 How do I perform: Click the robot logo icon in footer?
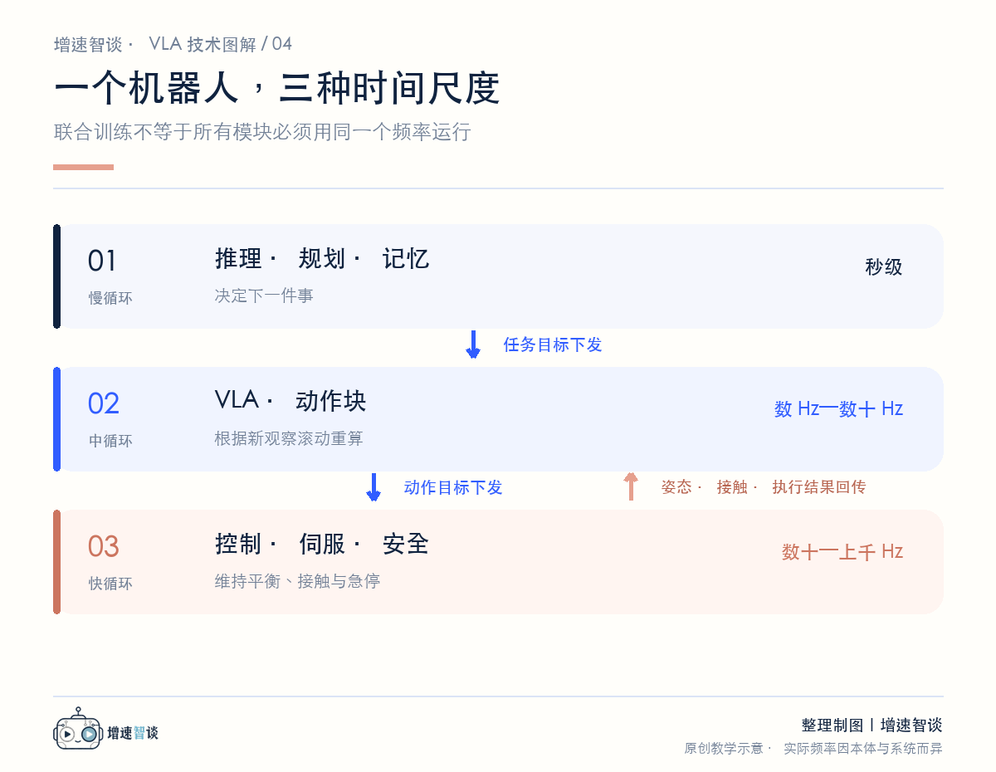(x=78, y=729)
